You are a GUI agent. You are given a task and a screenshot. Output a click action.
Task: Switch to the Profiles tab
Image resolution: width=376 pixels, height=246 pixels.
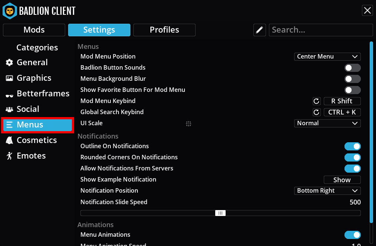point(164,30)
